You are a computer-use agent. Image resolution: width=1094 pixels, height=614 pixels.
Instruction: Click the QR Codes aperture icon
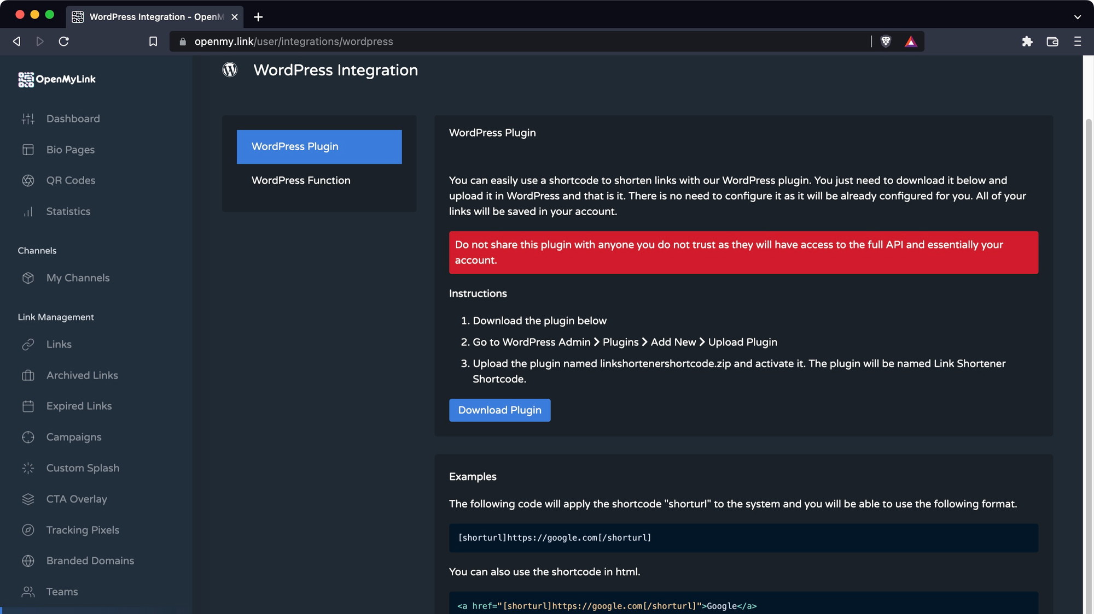tap(28, 180)
